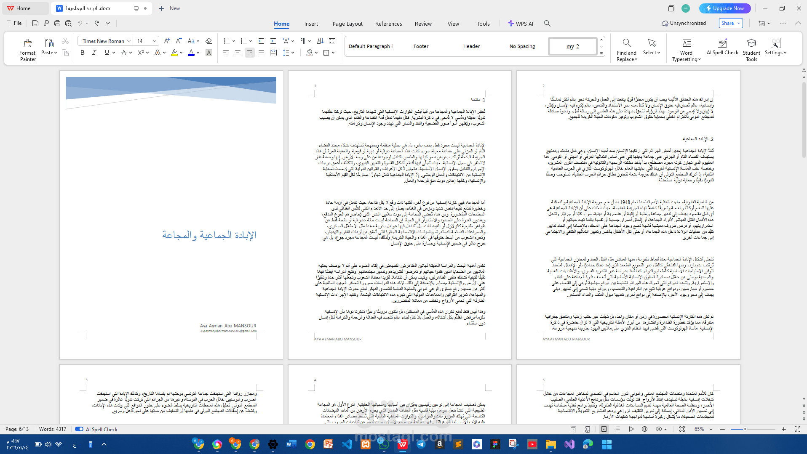Increase paragraph indent

pos(273,41)
